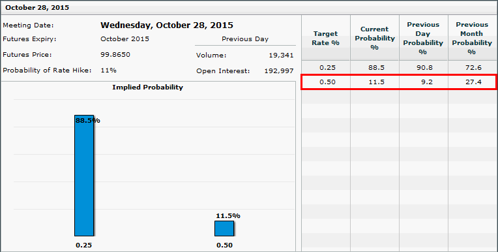
Task: Select the 72.6 previous month probability cell
Action: (473, 67)
